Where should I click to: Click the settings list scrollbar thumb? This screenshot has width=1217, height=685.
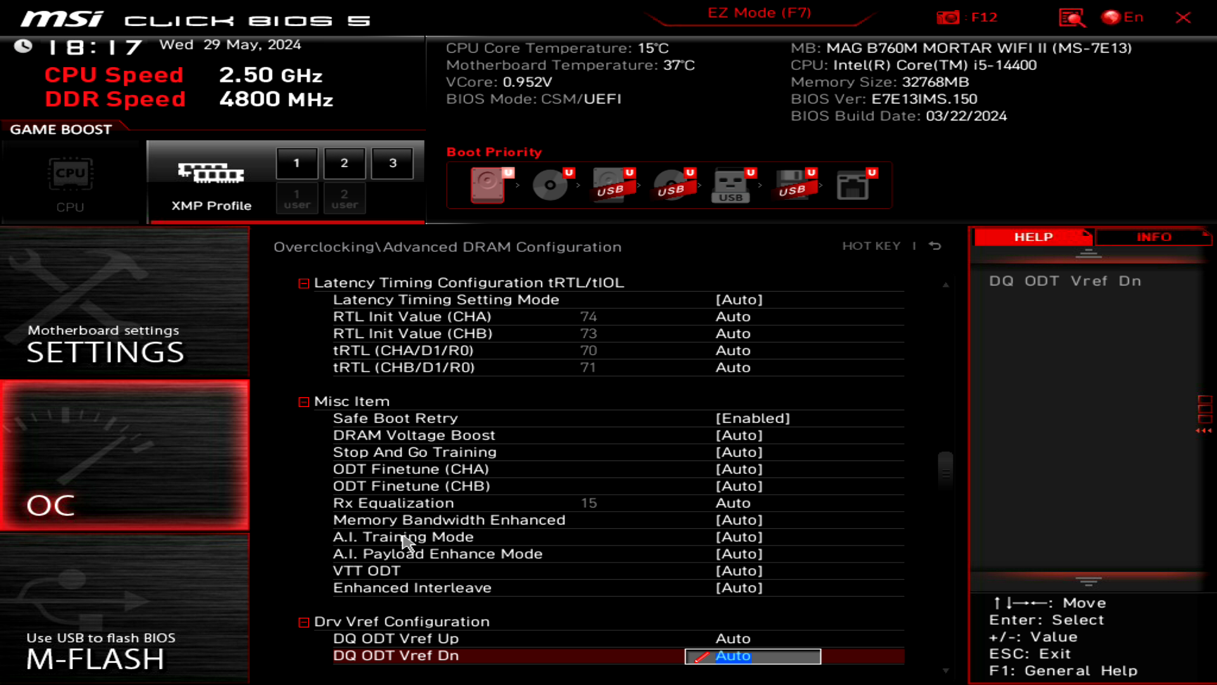tap(945, 473)
